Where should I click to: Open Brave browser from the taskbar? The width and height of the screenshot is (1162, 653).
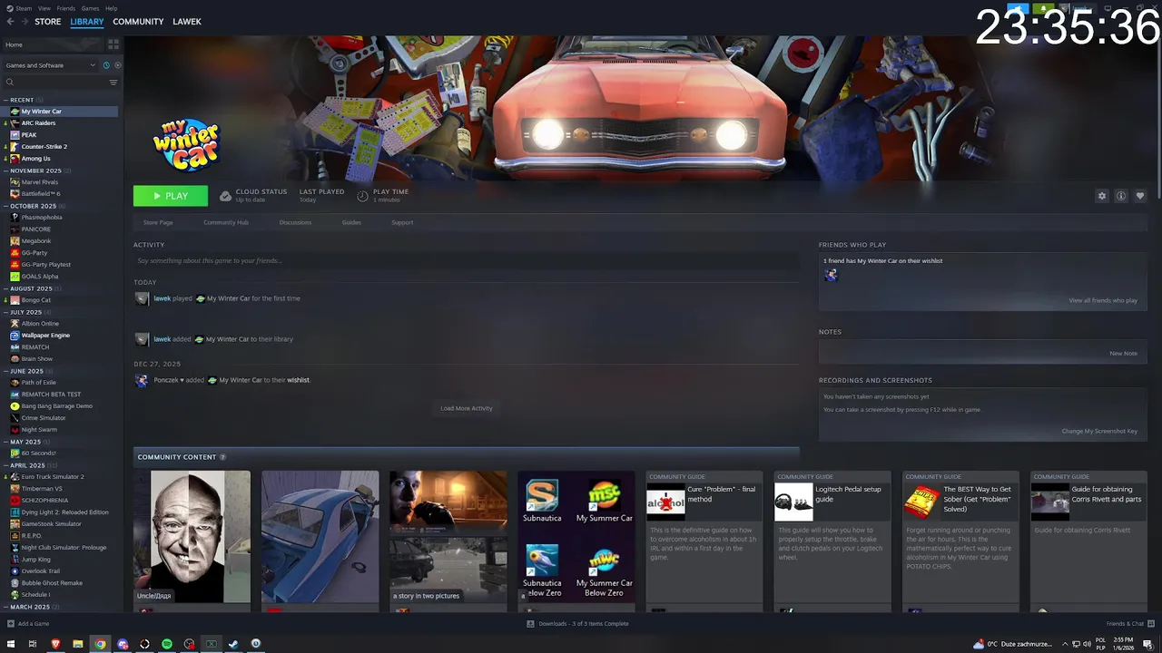tap(55, 644)
